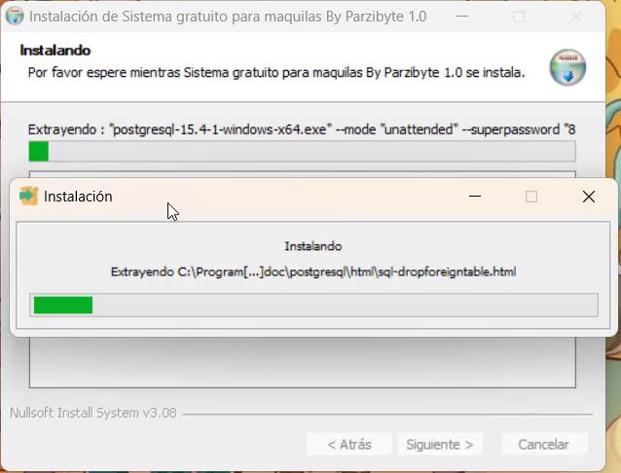This screenshot has width=621, height=473.
Task: Maximize the Instalación dialog window
Action: [x=531, y=197]
